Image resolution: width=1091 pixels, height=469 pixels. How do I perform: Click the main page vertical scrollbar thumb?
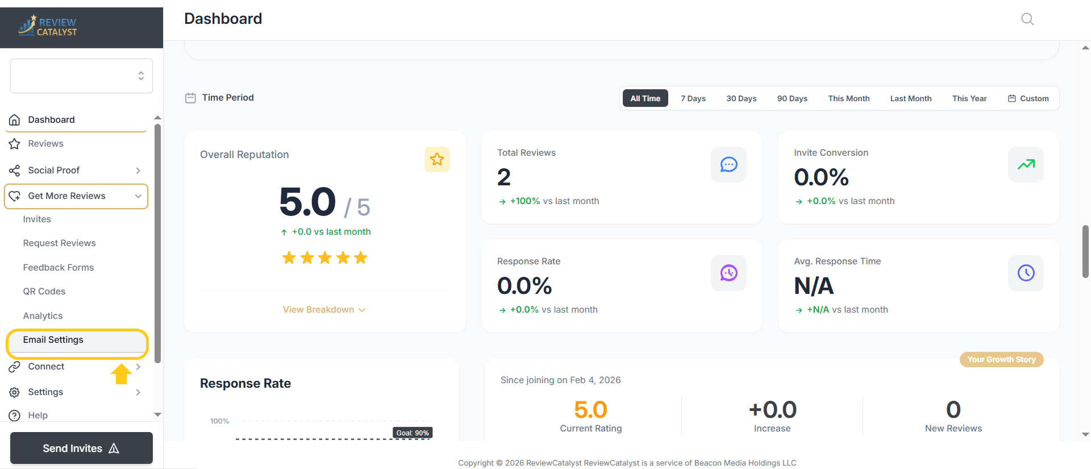coord(1085,251)
